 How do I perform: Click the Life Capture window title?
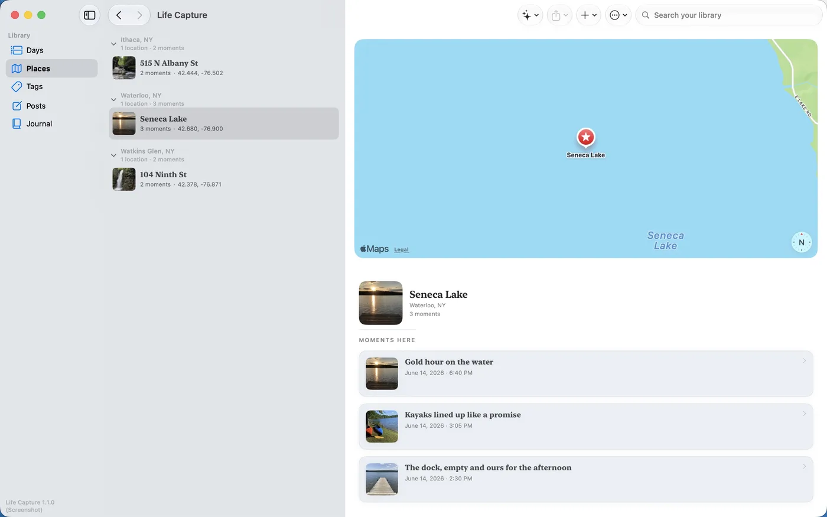point(182,15)
